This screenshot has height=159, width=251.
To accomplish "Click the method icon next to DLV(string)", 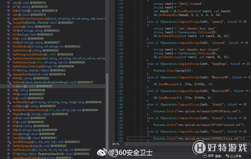I will (8, 34).
